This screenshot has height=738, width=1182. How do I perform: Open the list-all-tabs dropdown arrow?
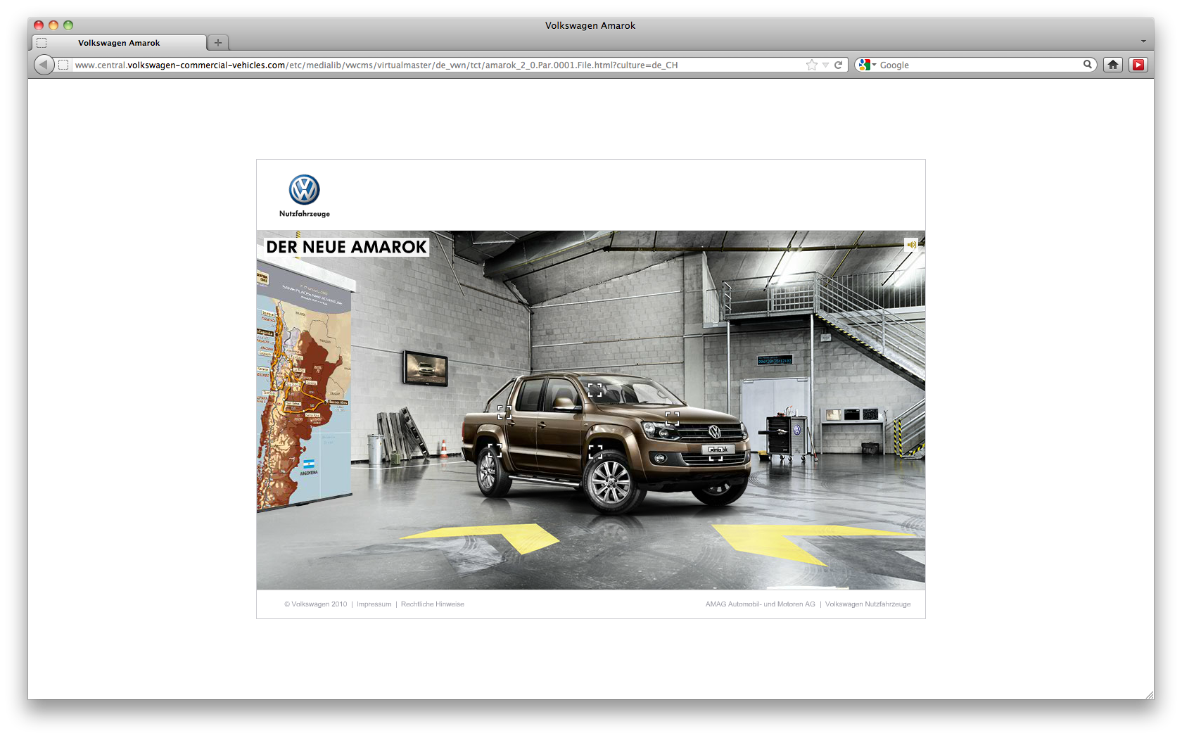click(1143, 42)
